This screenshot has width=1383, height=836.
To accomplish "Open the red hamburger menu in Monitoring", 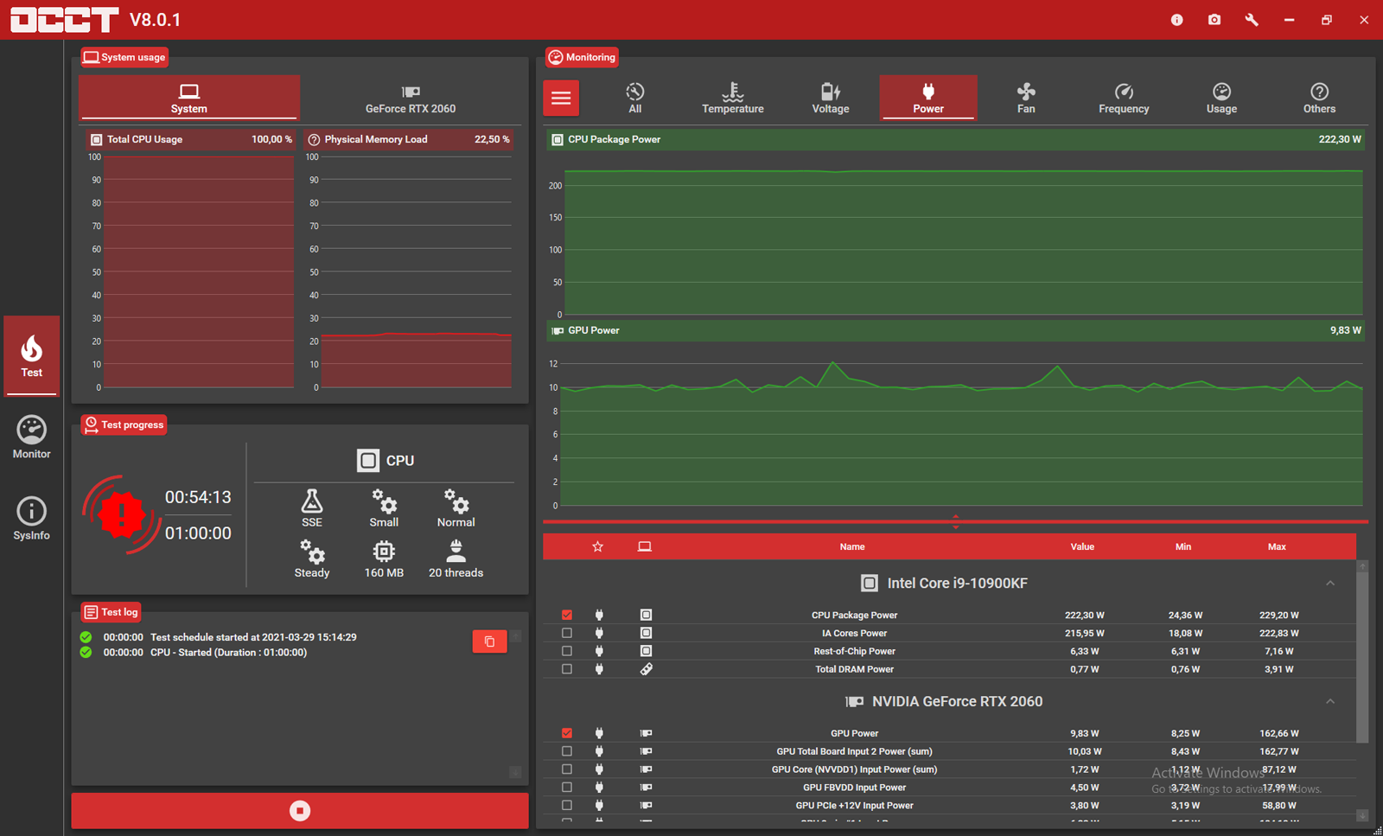I will 561,98.
